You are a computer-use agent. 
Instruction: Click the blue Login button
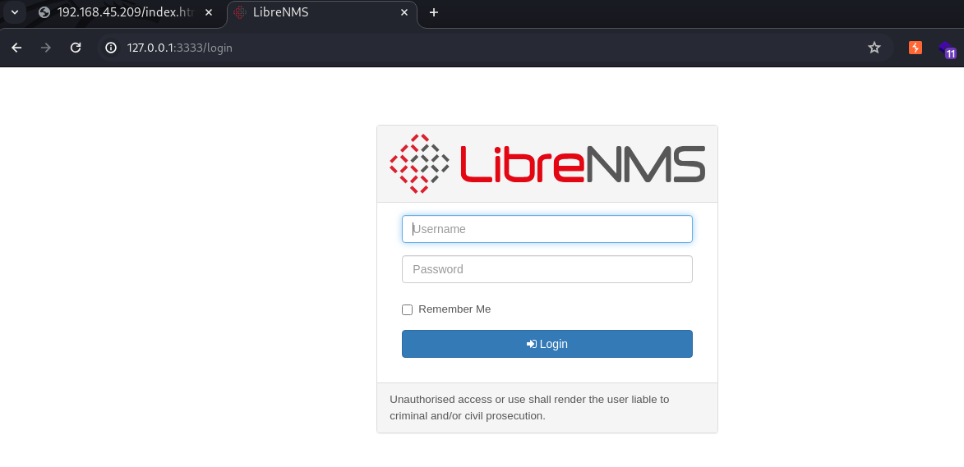[x=547, y=344]
